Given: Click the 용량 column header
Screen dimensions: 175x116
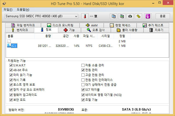Looking at the screenshot, I should coord(48,36).
